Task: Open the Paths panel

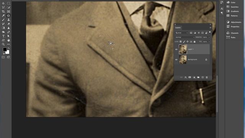Action: [x=231, y=38]
